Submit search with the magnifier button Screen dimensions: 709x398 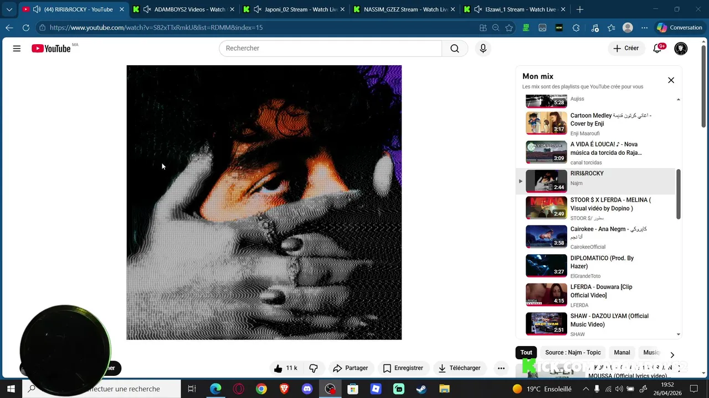point(455,48)
